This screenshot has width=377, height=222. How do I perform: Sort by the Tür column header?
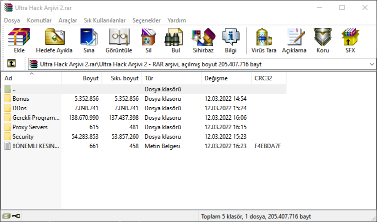(171, 78)
